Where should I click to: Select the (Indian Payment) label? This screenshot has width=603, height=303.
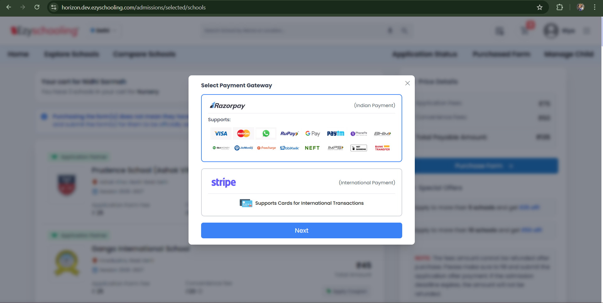click(375, 106)
